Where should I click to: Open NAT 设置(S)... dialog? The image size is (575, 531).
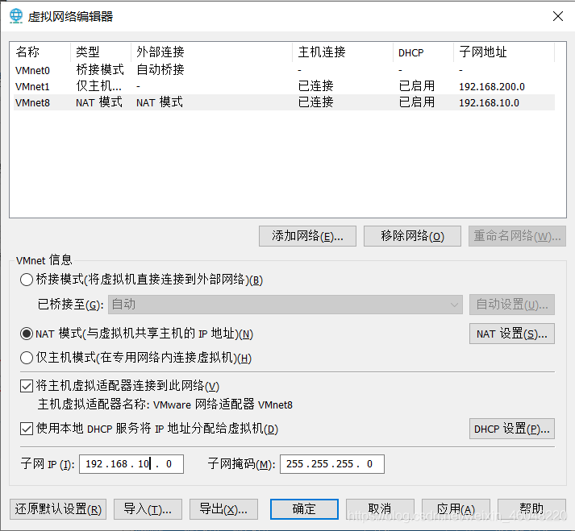(512, 334)
